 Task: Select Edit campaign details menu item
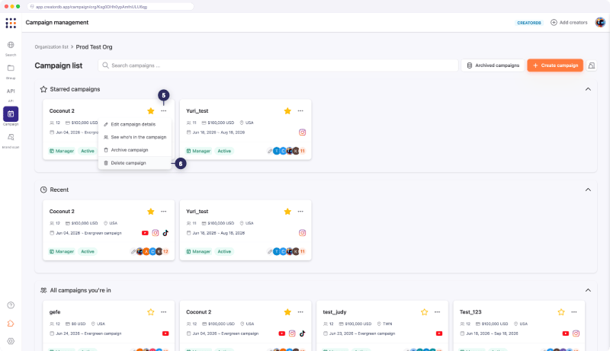tap(135, 125)
